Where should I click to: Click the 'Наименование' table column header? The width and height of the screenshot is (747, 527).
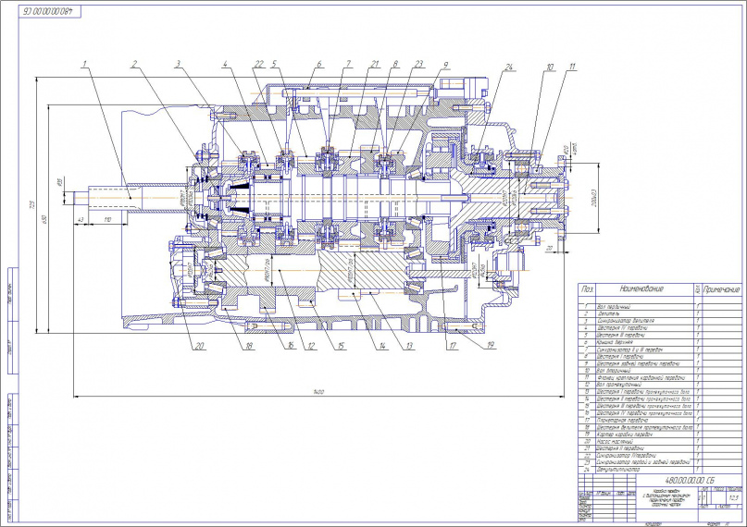pyautogui.click(x=637, y=289)
